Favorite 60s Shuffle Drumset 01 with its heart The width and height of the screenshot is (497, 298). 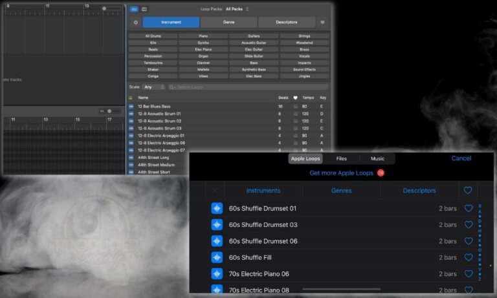point(469,208)
